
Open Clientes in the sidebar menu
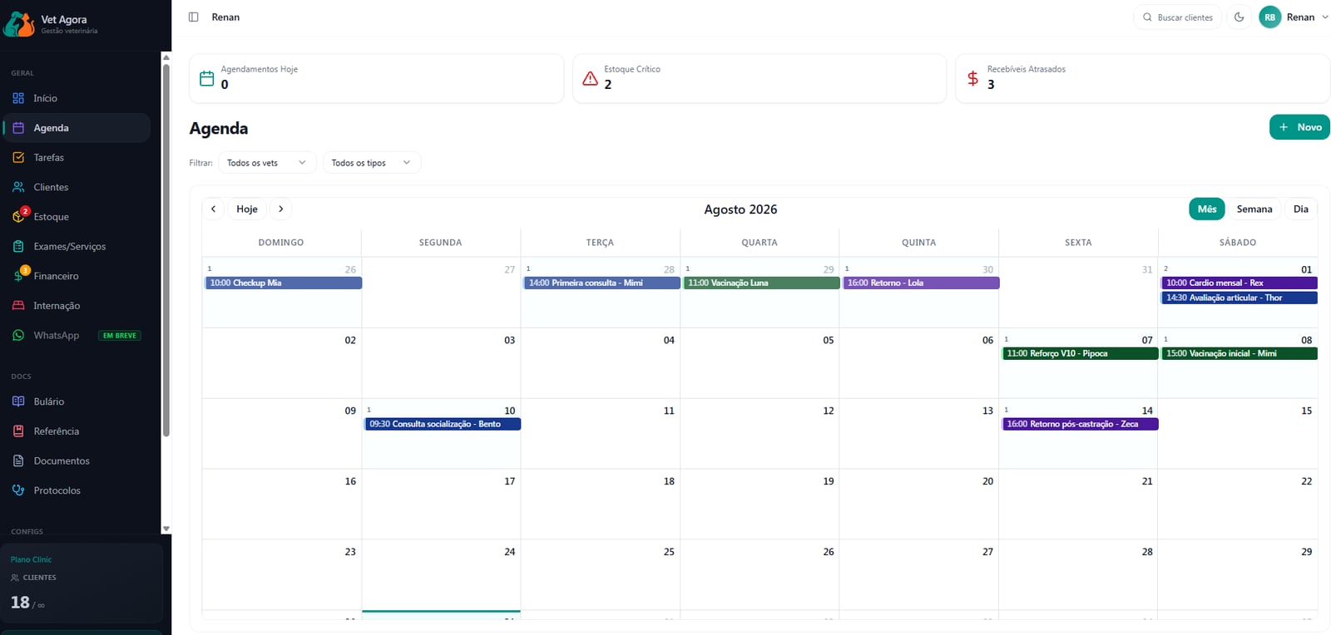77,187
